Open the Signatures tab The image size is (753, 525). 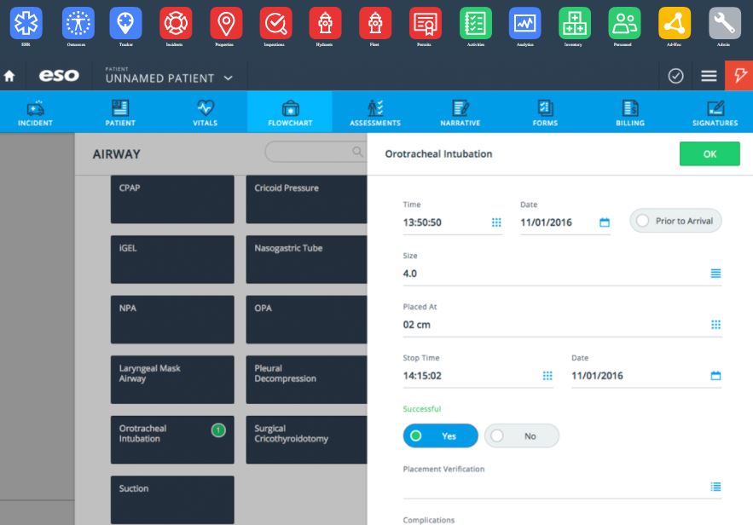[715, 112]
